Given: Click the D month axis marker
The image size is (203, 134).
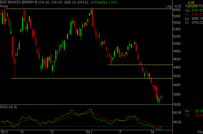Looking at the screenshot, I should tap(52, 132).
